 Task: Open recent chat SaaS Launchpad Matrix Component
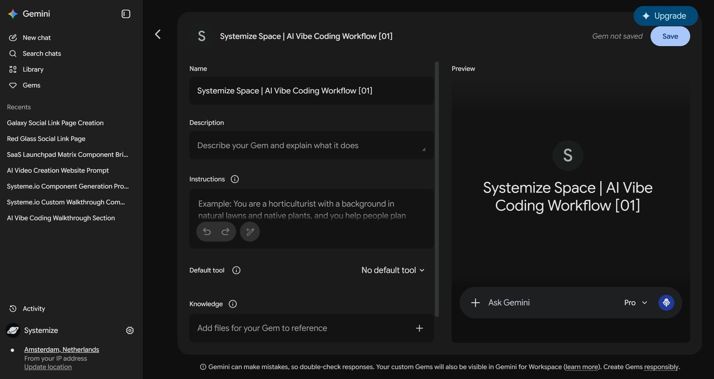(68, 155)
